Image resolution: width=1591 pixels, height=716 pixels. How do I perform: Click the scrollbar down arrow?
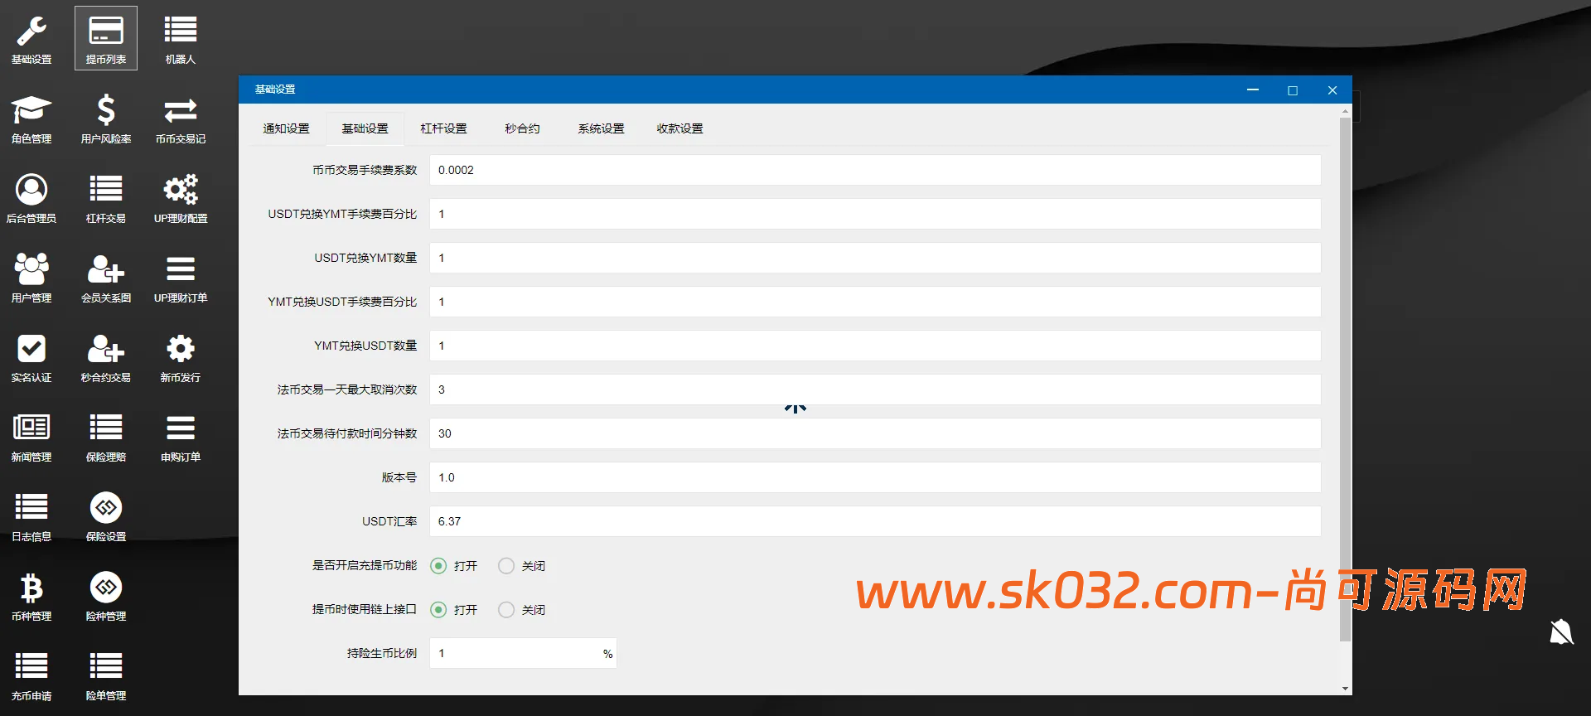point(1345,689)
